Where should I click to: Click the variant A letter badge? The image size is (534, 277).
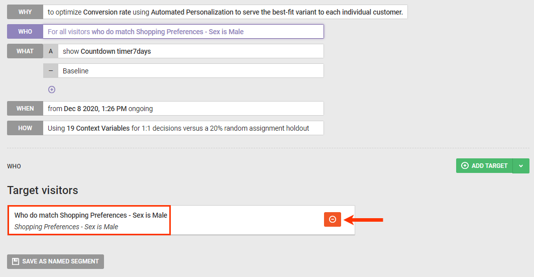[x=50, y=51]
